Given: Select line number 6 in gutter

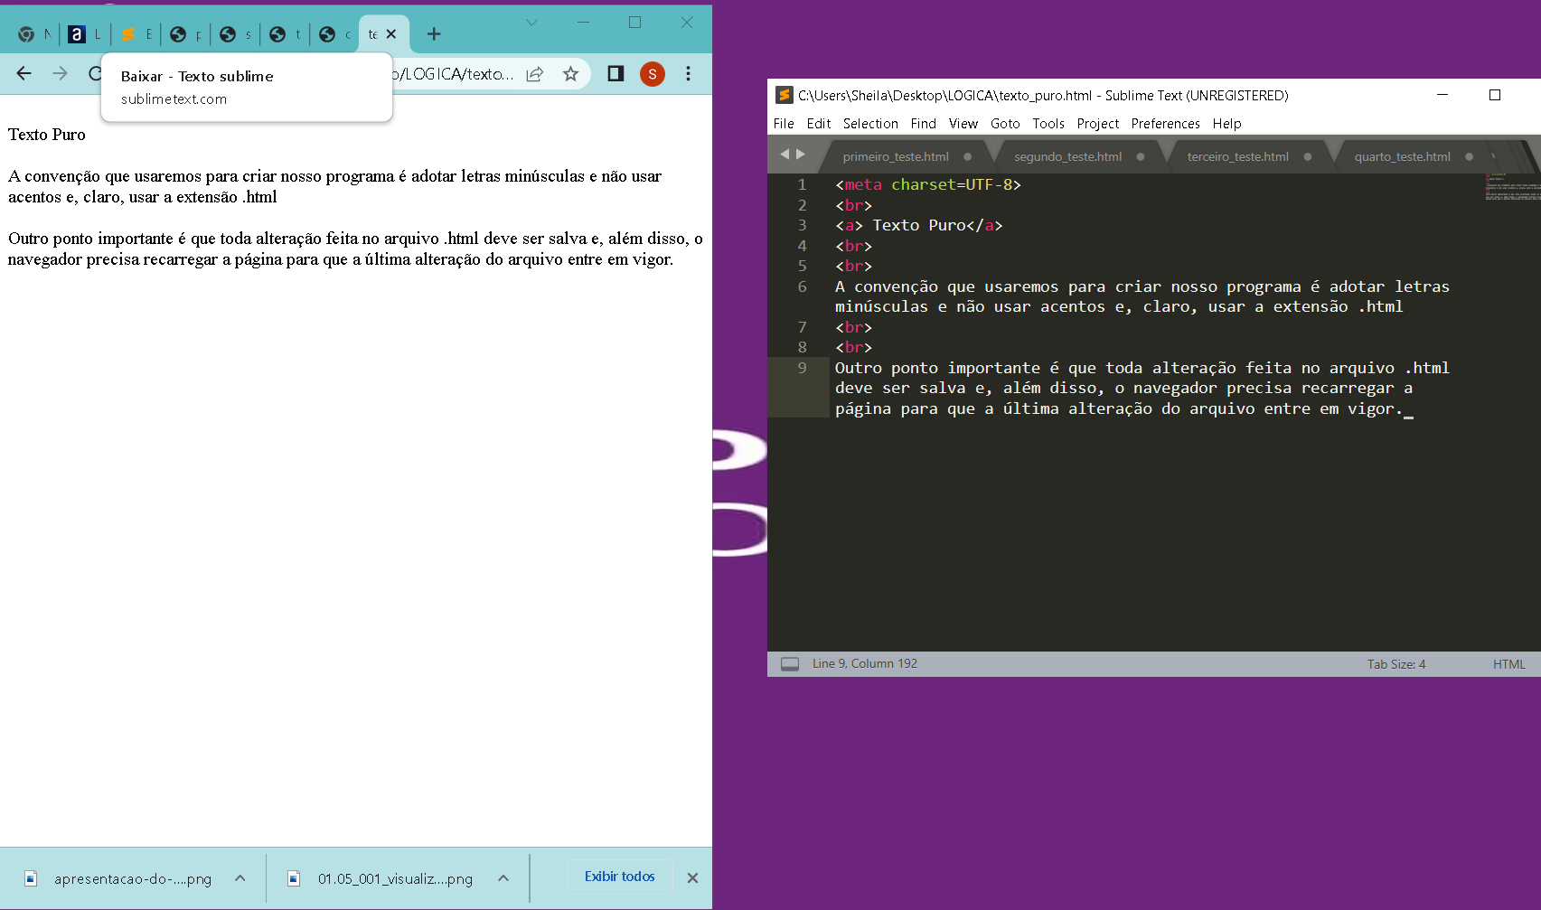Looking at the screenshot, I should coord(802,286).
